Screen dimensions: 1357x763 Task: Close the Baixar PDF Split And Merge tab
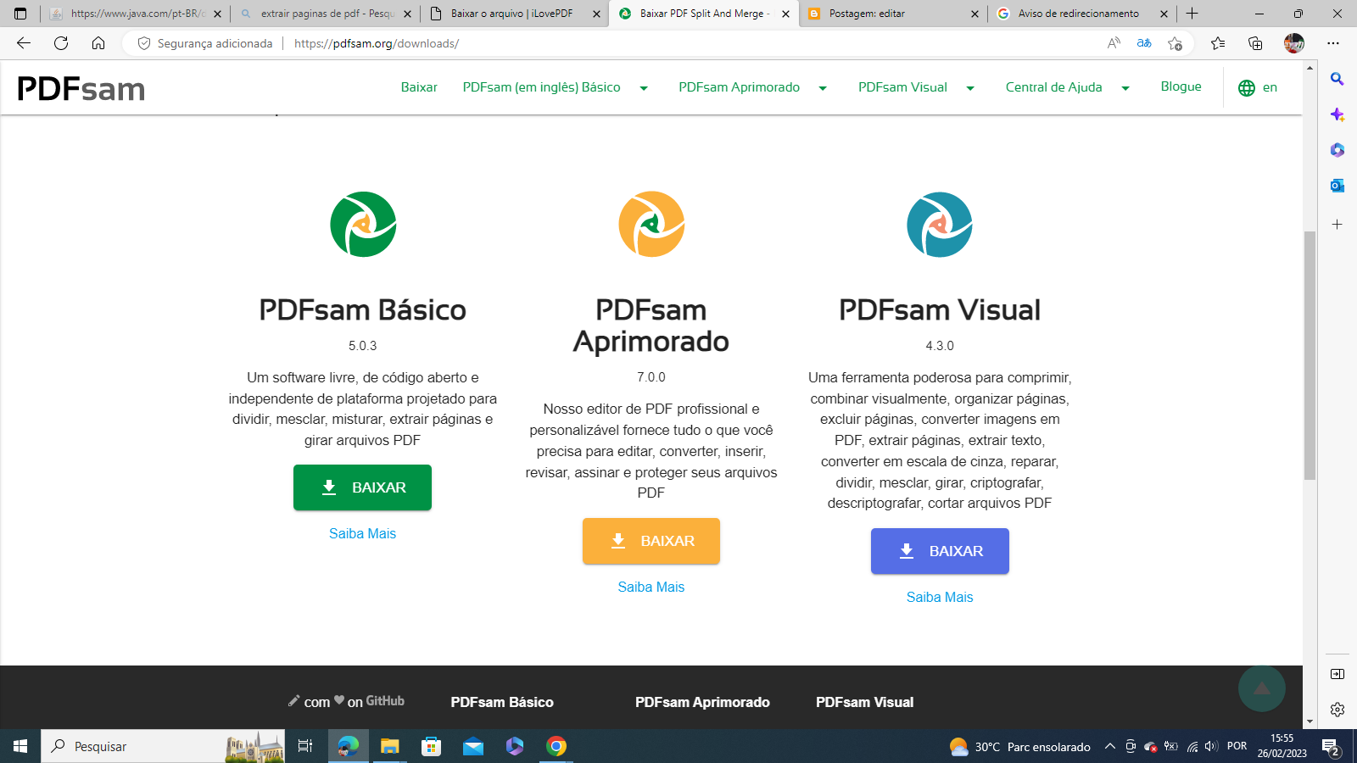[785, 14]
